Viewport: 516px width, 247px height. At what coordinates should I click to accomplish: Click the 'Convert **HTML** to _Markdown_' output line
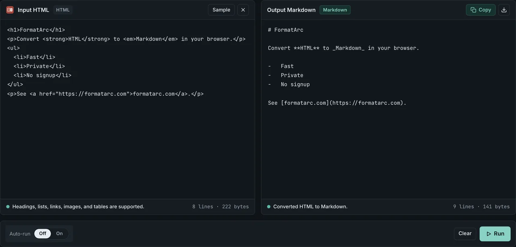pos(343,48)
